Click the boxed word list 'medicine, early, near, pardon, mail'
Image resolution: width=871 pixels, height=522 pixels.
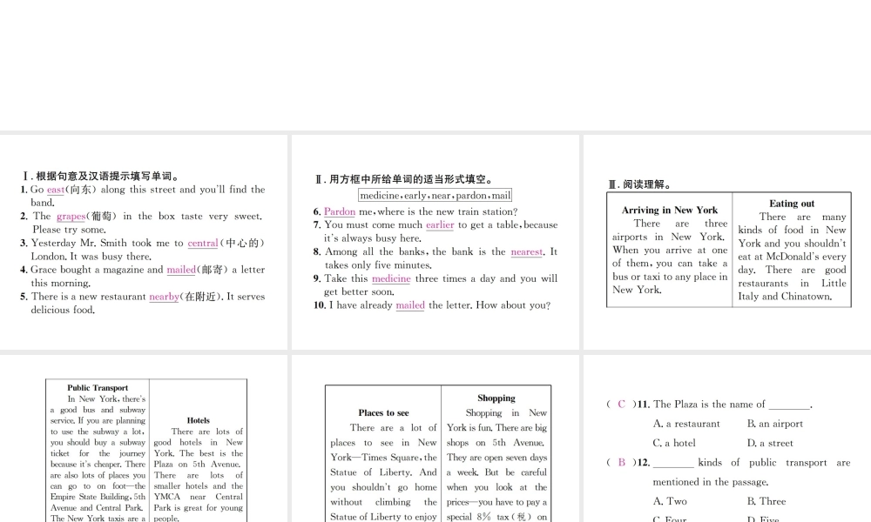point(435,195)
